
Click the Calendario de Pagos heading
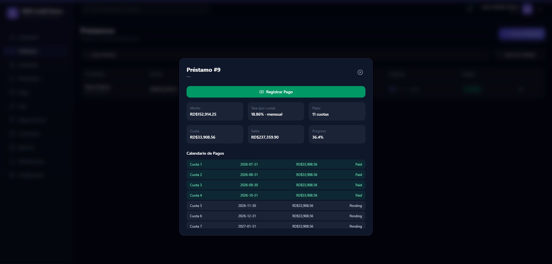205,153
